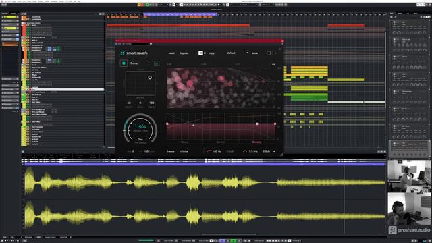This screenshot has height=243, width=432.
Task: Click the 1.5 kHz filter frequency value
Action: (x=253, y=151)
